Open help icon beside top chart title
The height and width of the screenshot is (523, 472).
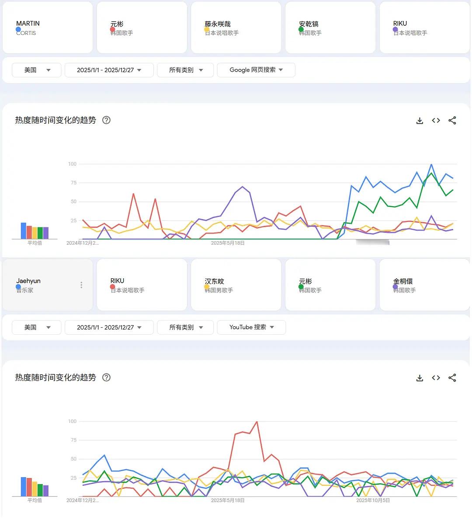[106, 120]
